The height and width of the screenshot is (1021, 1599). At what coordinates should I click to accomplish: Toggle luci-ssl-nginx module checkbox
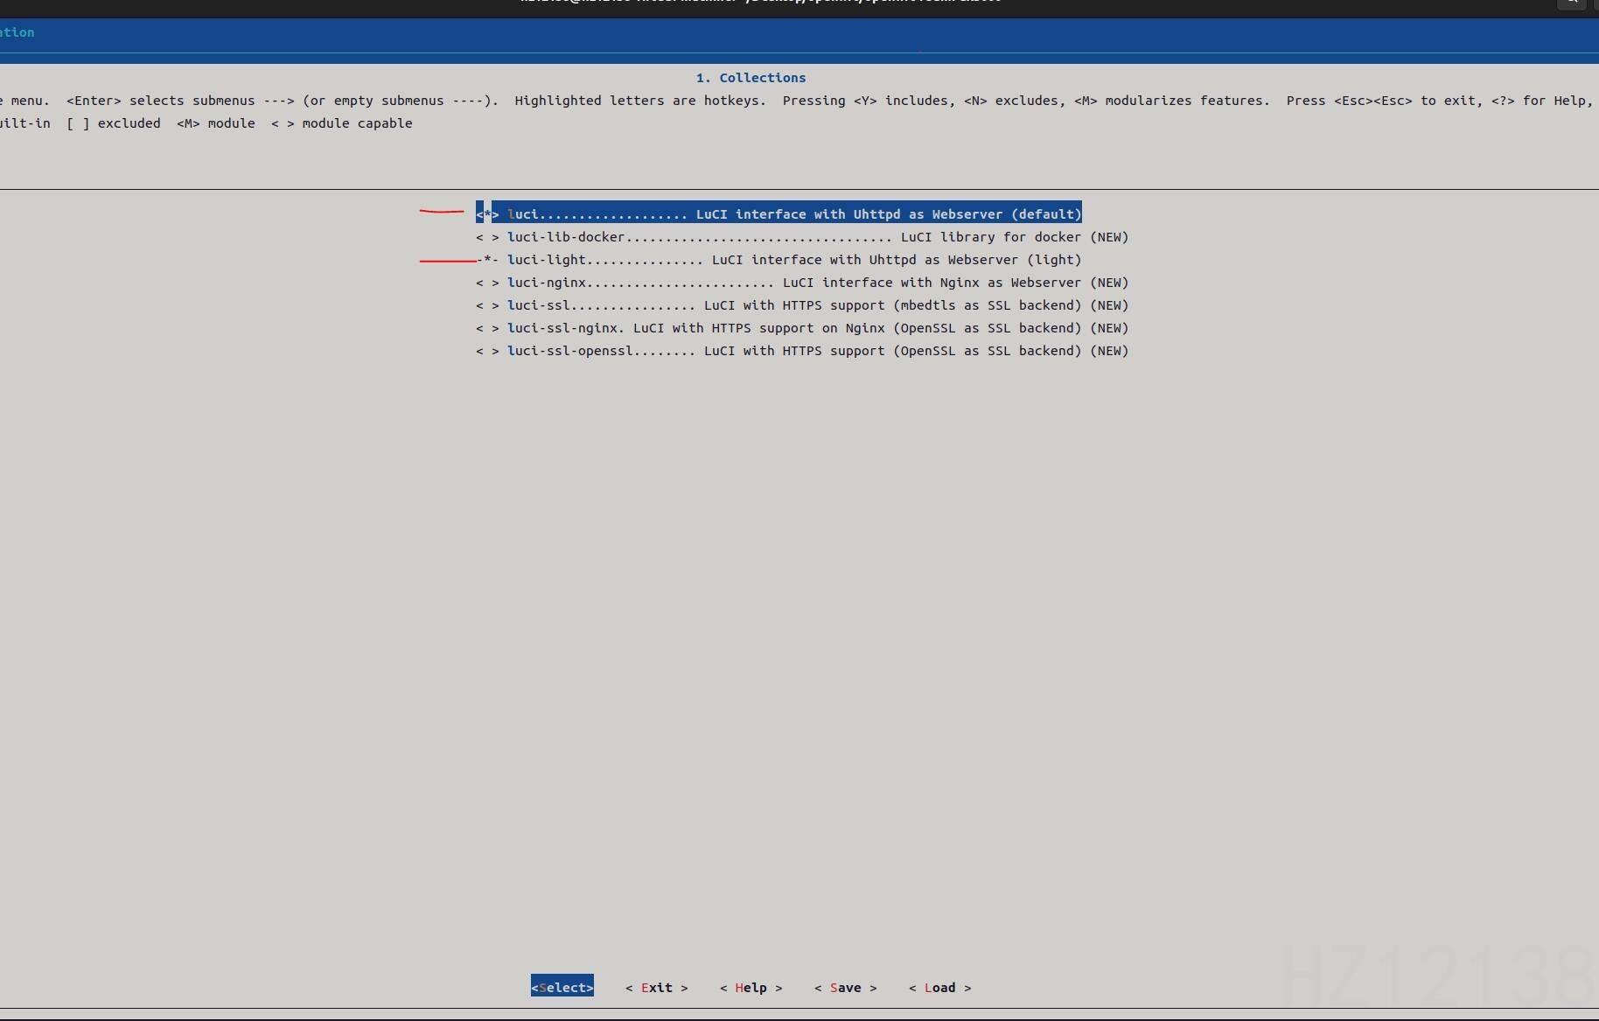487,328
